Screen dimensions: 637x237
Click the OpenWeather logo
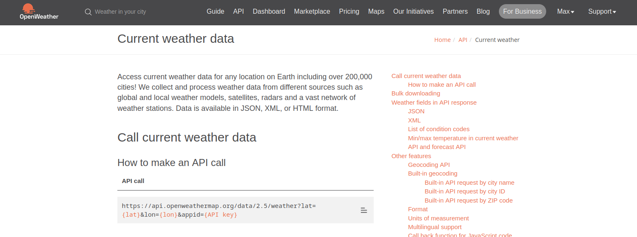pyautogui.click(x=39, y=12)
